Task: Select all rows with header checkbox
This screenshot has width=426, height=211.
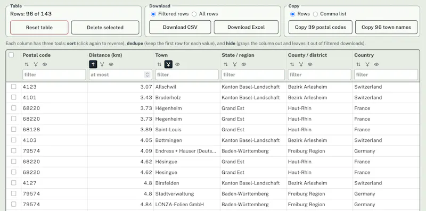Action: [11, 55]
